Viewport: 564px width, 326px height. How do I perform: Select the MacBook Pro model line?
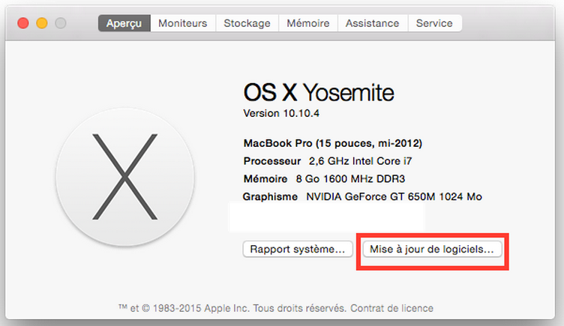point(333,143)
